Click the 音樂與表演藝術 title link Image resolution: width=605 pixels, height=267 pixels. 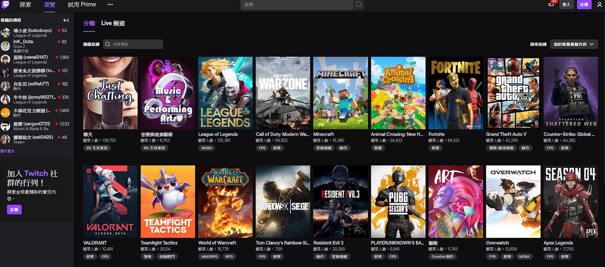tap(157, 134)
